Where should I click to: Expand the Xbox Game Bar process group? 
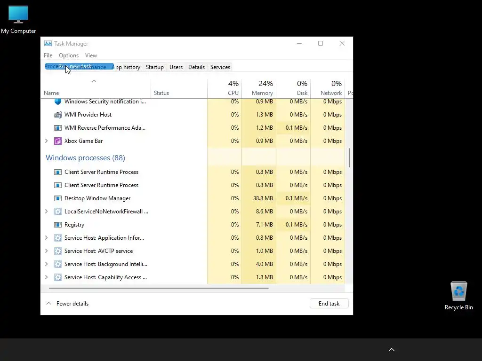47,141
